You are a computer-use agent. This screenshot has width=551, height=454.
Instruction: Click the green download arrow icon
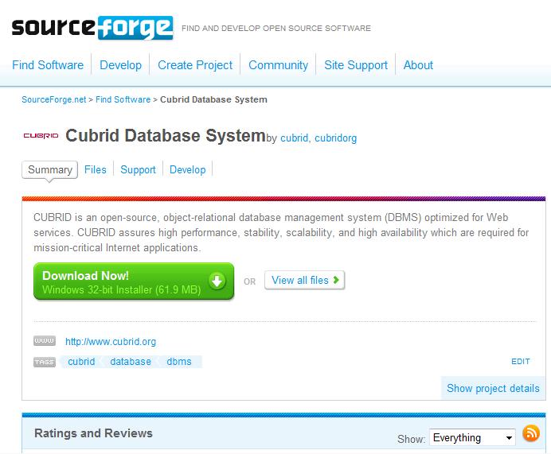217,281
